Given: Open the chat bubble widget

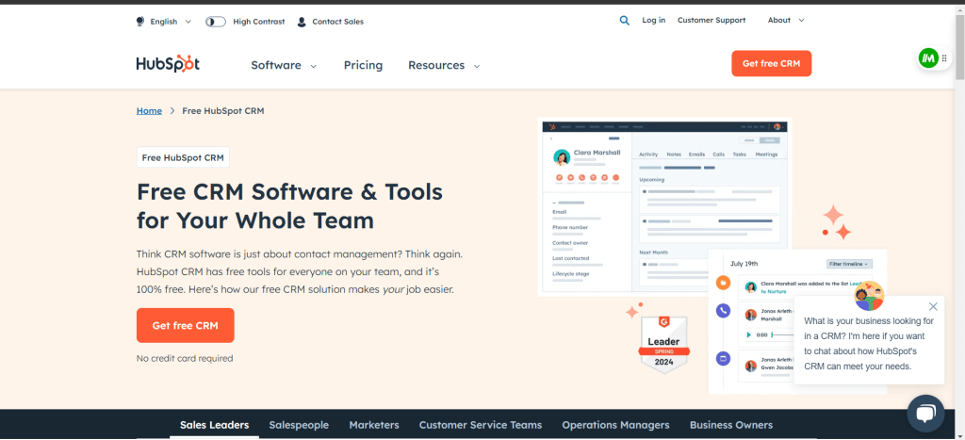Looking at the screenshot, I should [x=925, y=414].
